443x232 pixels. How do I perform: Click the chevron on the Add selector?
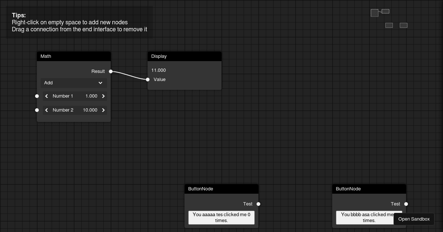pyautogui.click(x=100, y=83)
